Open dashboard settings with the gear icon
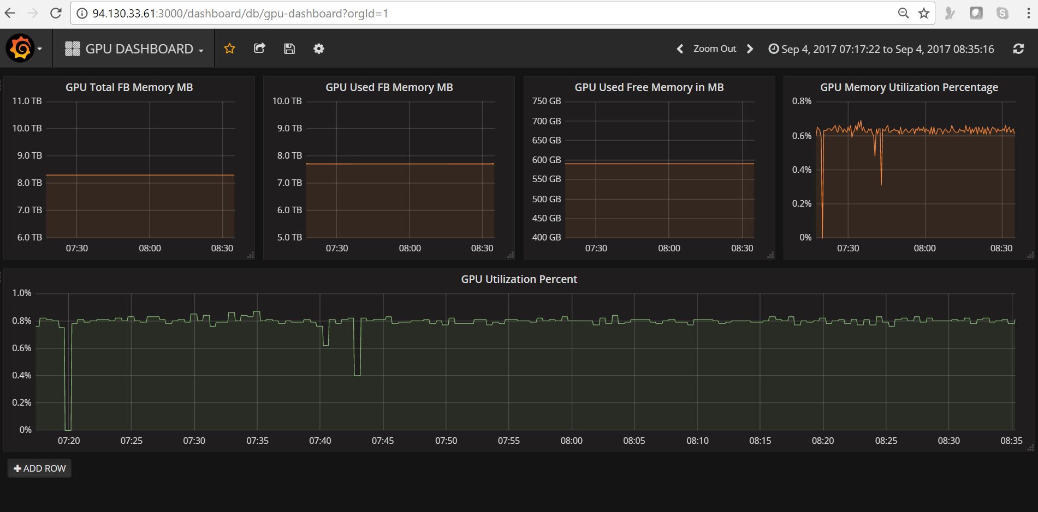1038x512 pixels. pos(318,49)
